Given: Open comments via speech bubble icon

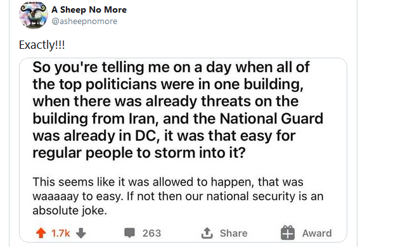Looking at the screenshot, I should (x=129, y=233).
